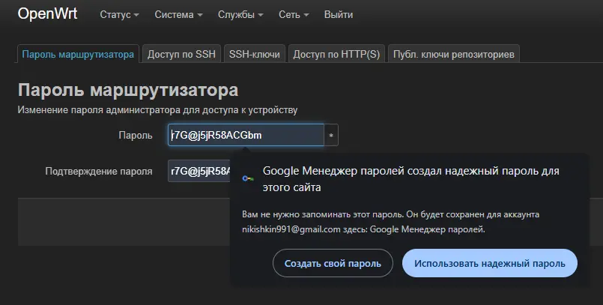Viewport: 603px width, 305px height.
Task: Click Использовать надежный пароль button
Action: click(490, 264)
